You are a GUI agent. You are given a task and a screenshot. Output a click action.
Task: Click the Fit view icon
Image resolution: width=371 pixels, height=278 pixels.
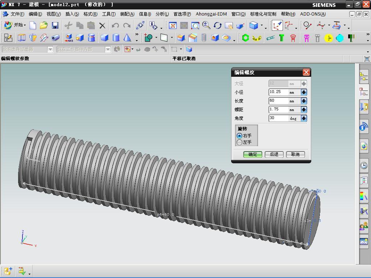(x=173, y=25)
